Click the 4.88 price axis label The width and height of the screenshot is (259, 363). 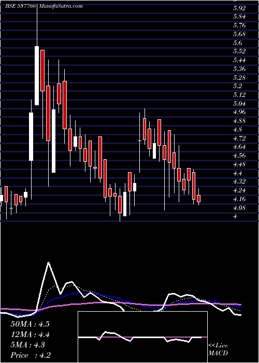(x=239, y=121)
